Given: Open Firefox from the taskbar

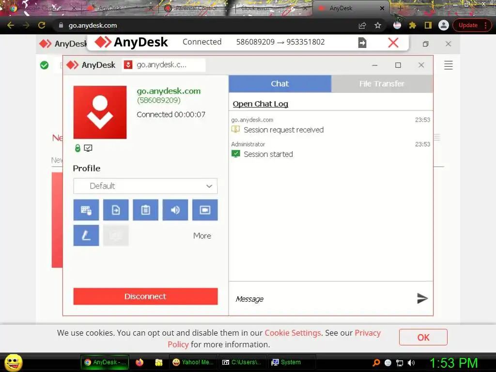Looking at the screenshot, I should pyautogui.click(x=139, y=362).
